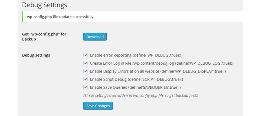Untick the Enable Script Debug checkbox
Image resolution: width=262 pixels, height=116 pixels.
[86, 79]
